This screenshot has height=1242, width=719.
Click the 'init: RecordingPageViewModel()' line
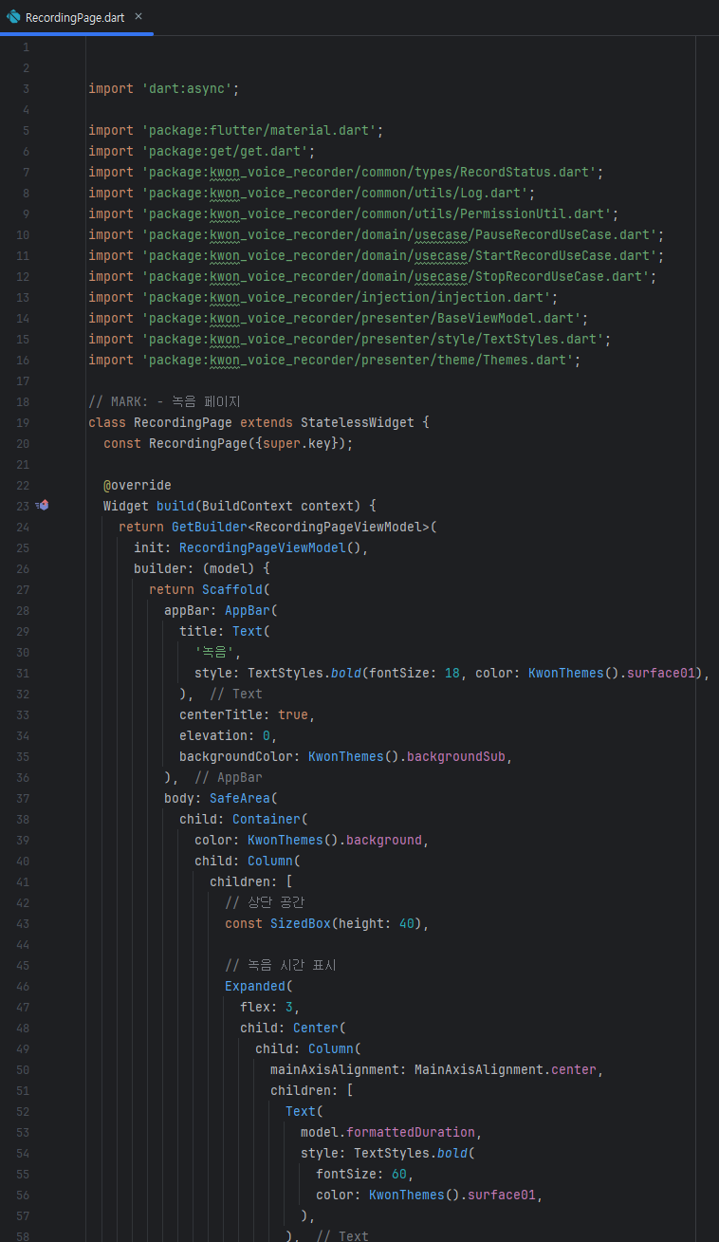[251, 547]
